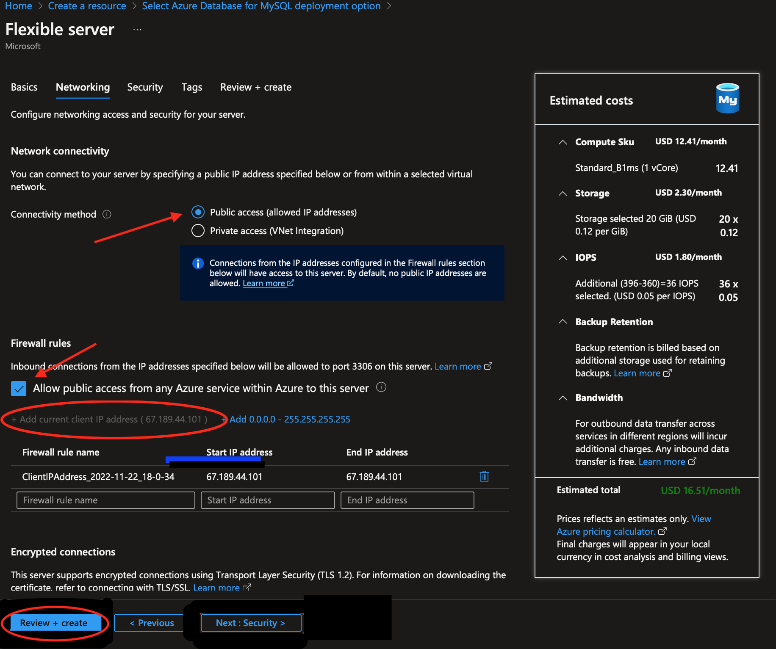Image resolution: width=776 pixels, height=649 pixels.
Task: Click the info icon next to Connectivity method
Action: (107, 214)
